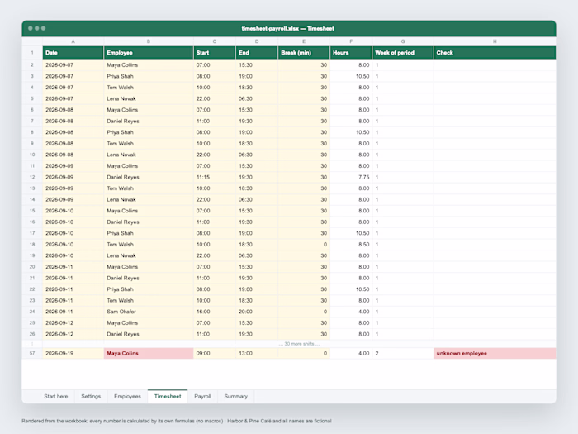578x434 pixels.
Task: Select start time 11:15 in row 12
Action: click(215, 177)
